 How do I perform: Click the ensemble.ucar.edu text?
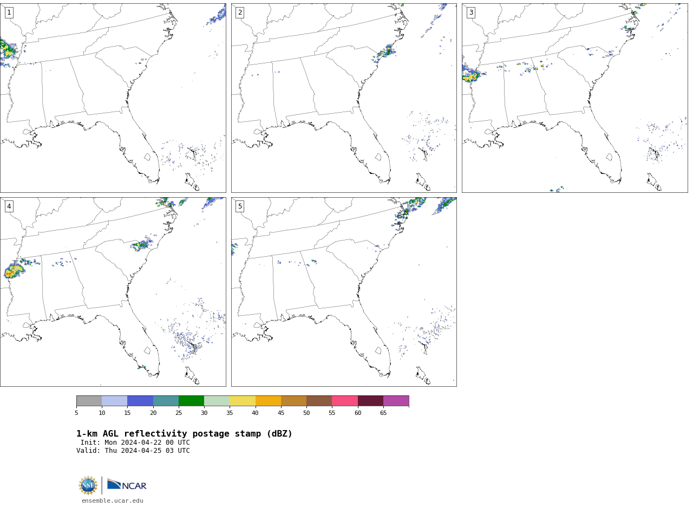(113, 501)
